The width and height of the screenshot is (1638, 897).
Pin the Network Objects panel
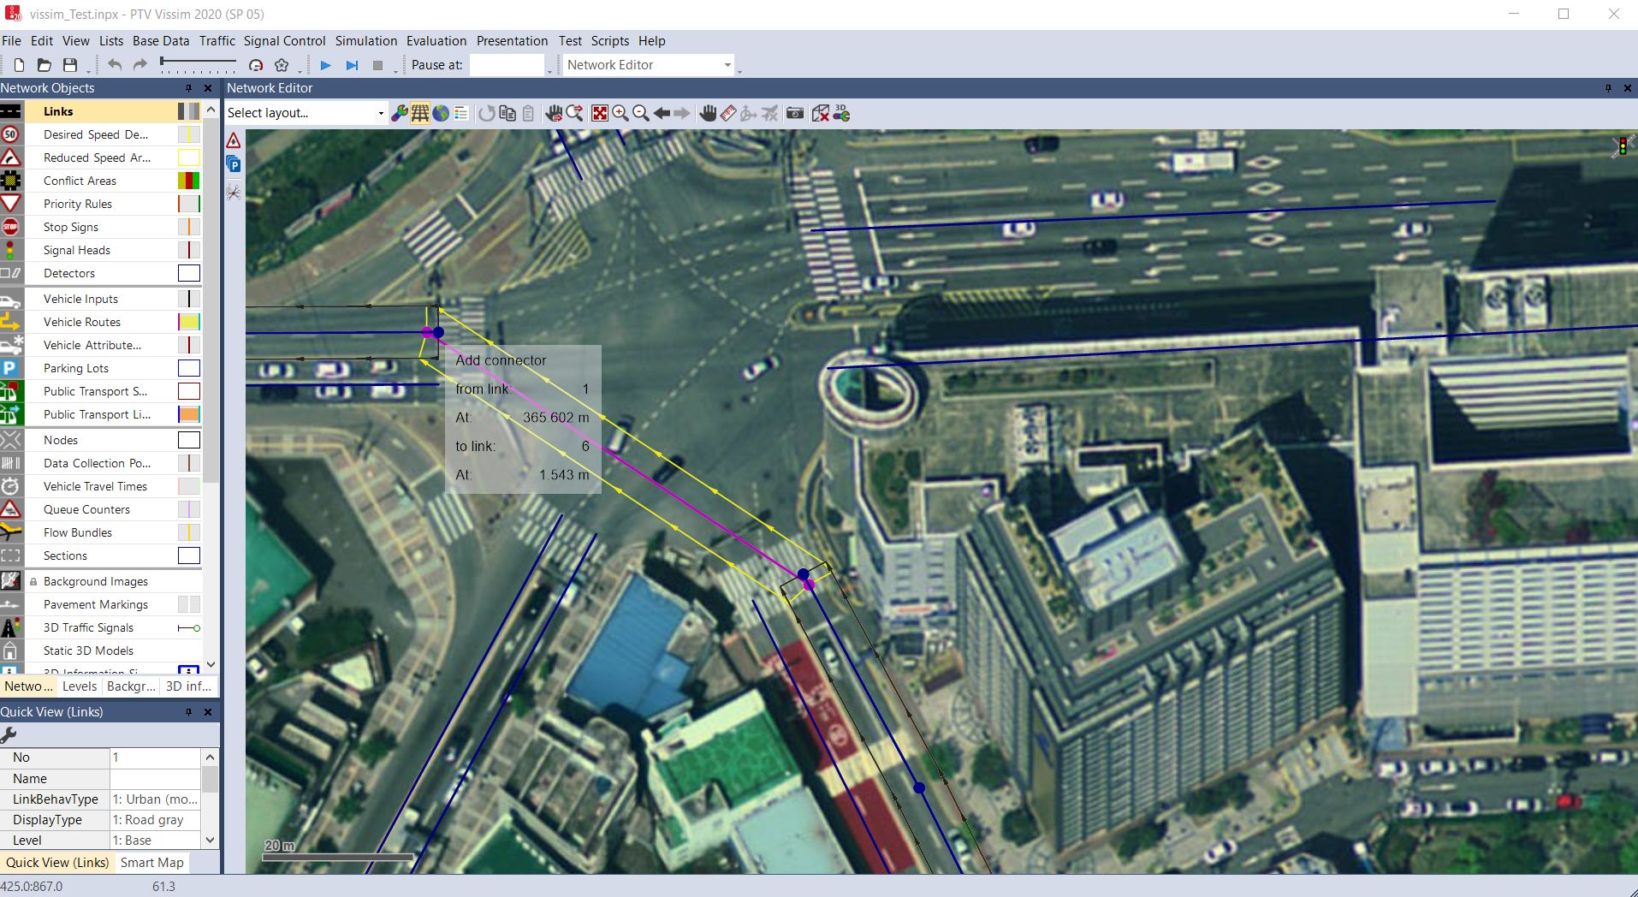coord(188,88)
